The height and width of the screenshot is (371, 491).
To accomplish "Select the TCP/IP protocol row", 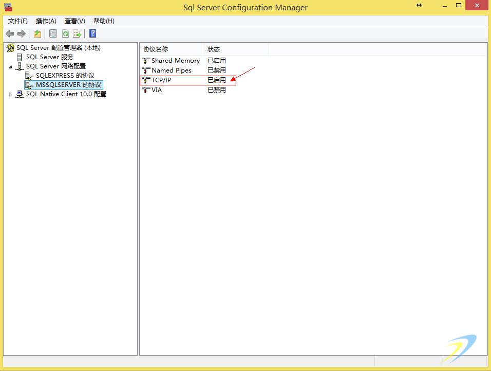I will [161, 80].
